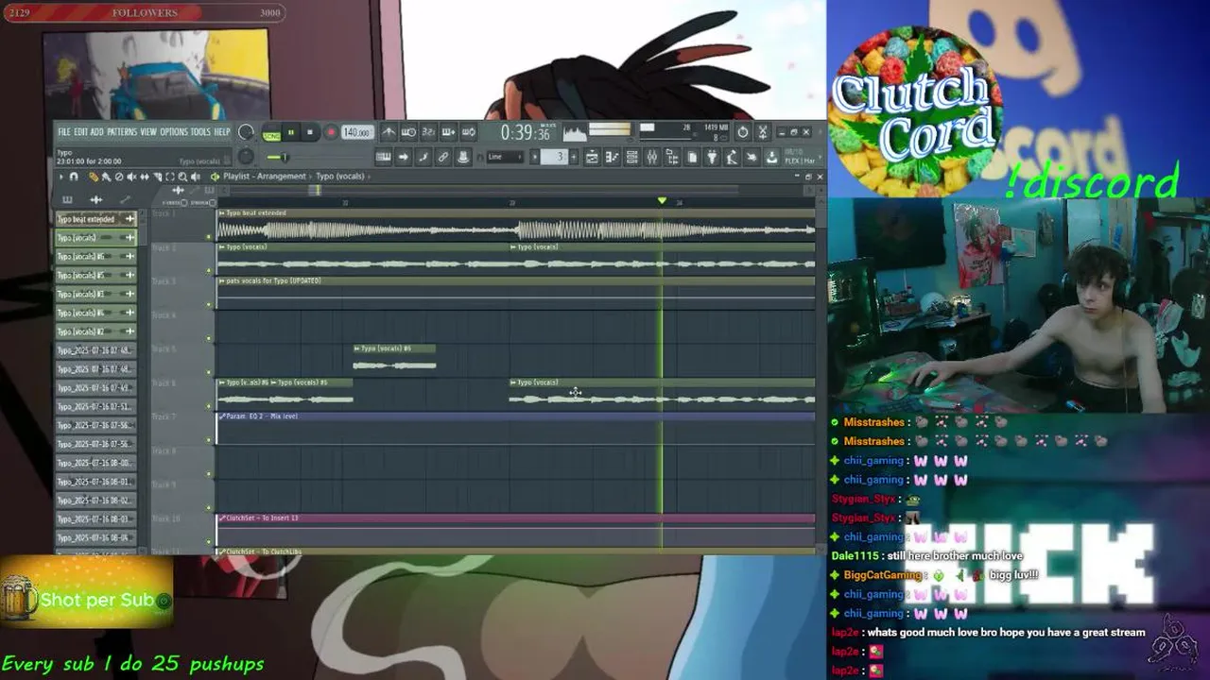Mute Track 5 with its green dot

pyautogui.click(x=209, y=372)
